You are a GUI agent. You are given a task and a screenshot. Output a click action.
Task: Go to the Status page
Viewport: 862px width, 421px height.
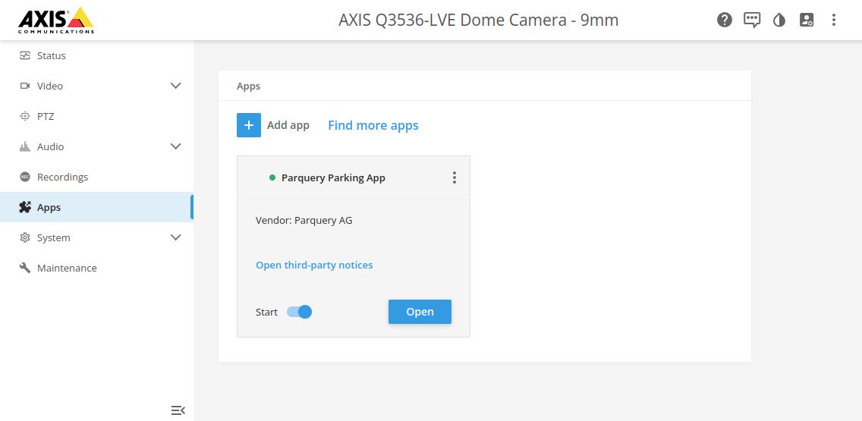click(52, 55)
